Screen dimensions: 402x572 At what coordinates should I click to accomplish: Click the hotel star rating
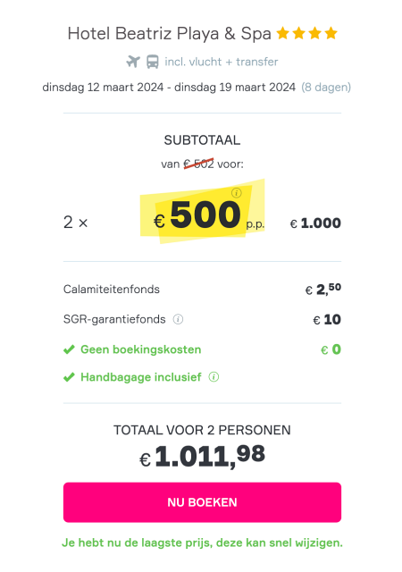tap(306, 33)
